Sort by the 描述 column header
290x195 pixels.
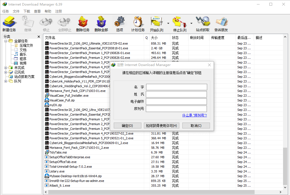(x=268, y=38)
